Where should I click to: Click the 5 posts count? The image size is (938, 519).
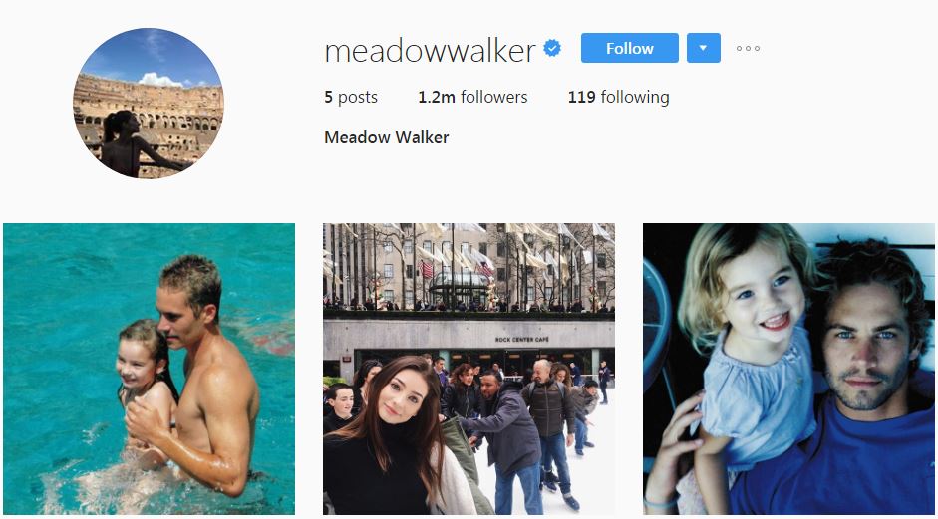351,97
